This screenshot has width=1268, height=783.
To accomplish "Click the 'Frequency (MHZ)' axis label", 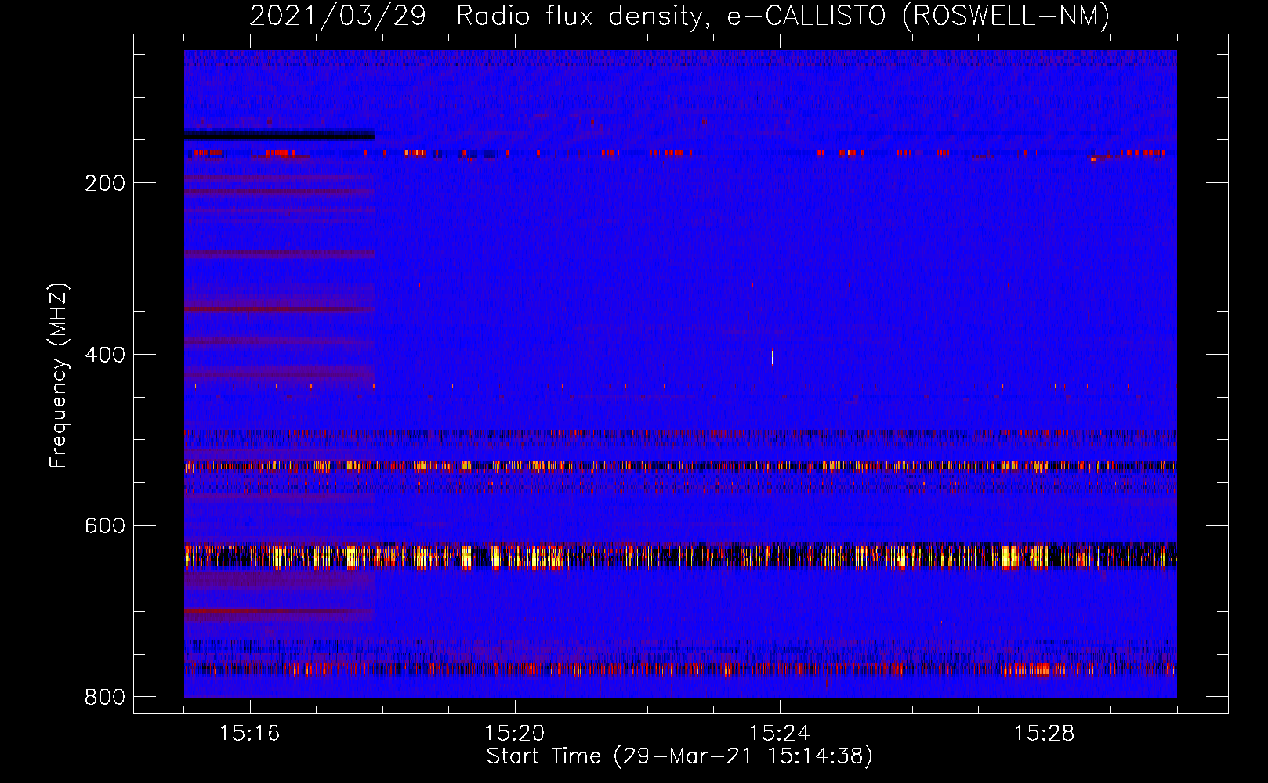I will [x=59, y=375].
